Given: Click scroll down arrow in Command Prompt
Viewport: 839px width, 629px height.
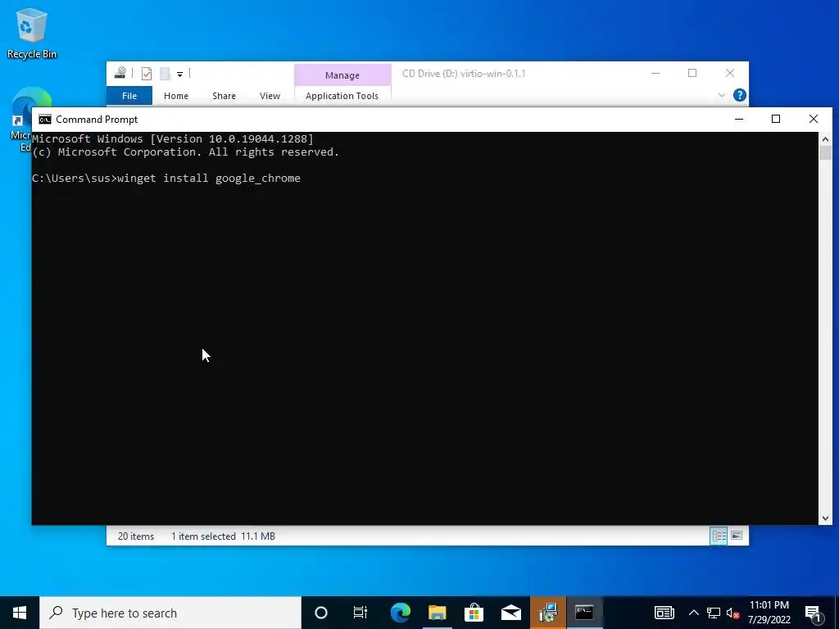Looking at the screenshot, I should point(825,518).
